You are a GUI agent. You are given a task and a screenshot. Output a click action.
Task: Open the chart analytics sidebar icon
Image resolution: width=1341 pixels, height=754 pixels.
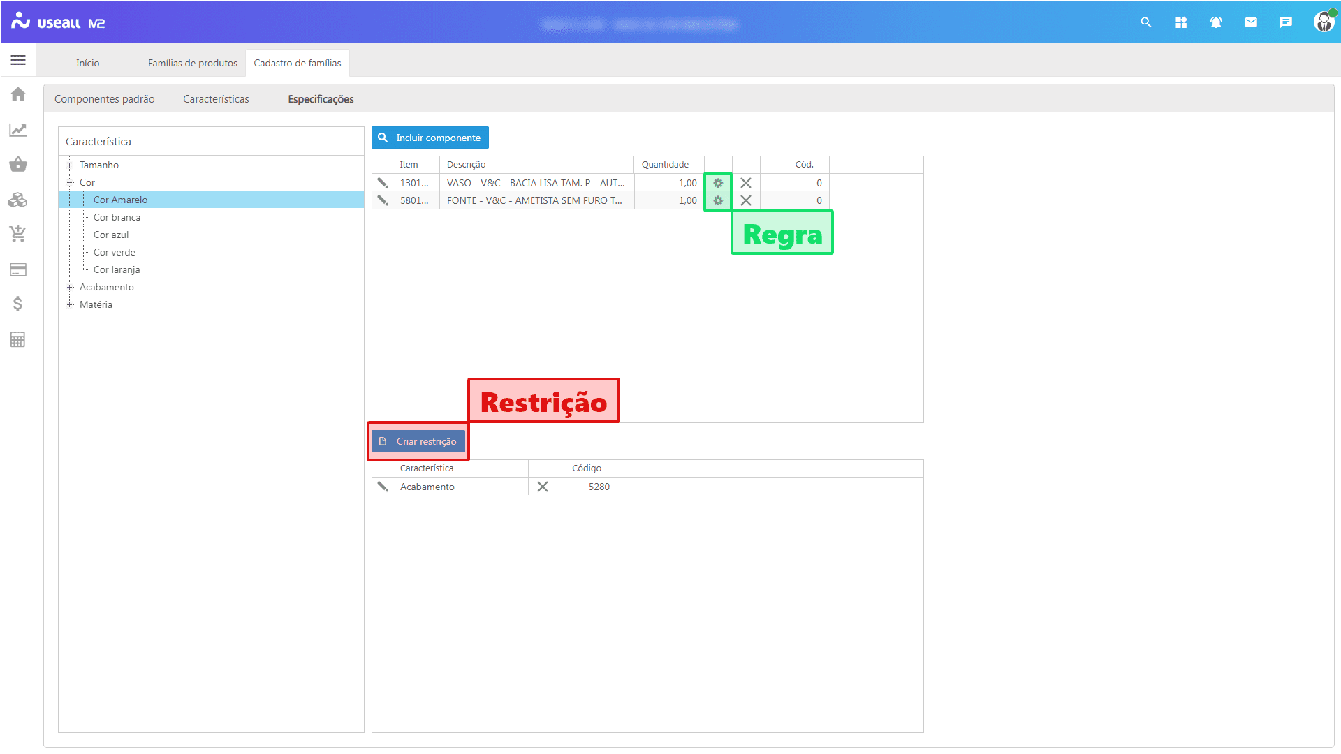(x=18, y=130)
